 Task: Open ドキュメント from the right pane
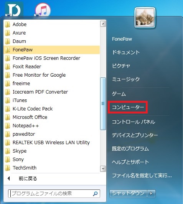126,52
